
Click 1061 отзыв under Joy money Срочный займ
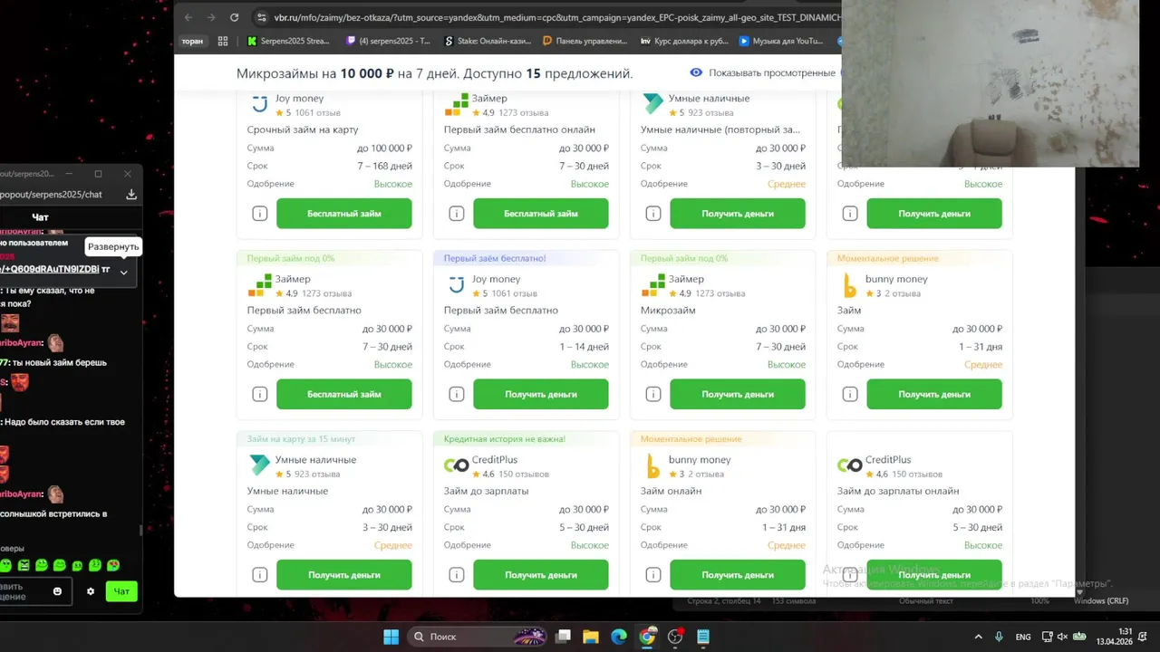pyautogui.click(x=317, y=113)
